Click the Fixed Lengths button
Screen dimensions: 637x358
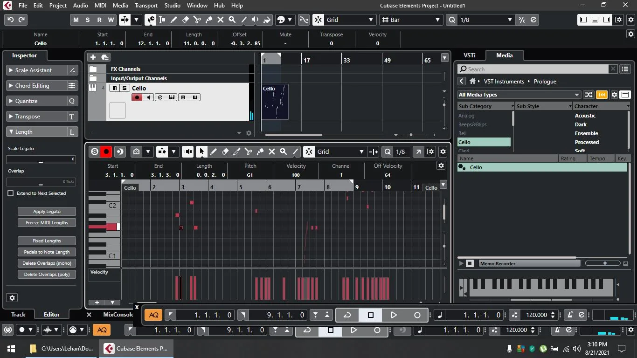[x=47, y=241]
